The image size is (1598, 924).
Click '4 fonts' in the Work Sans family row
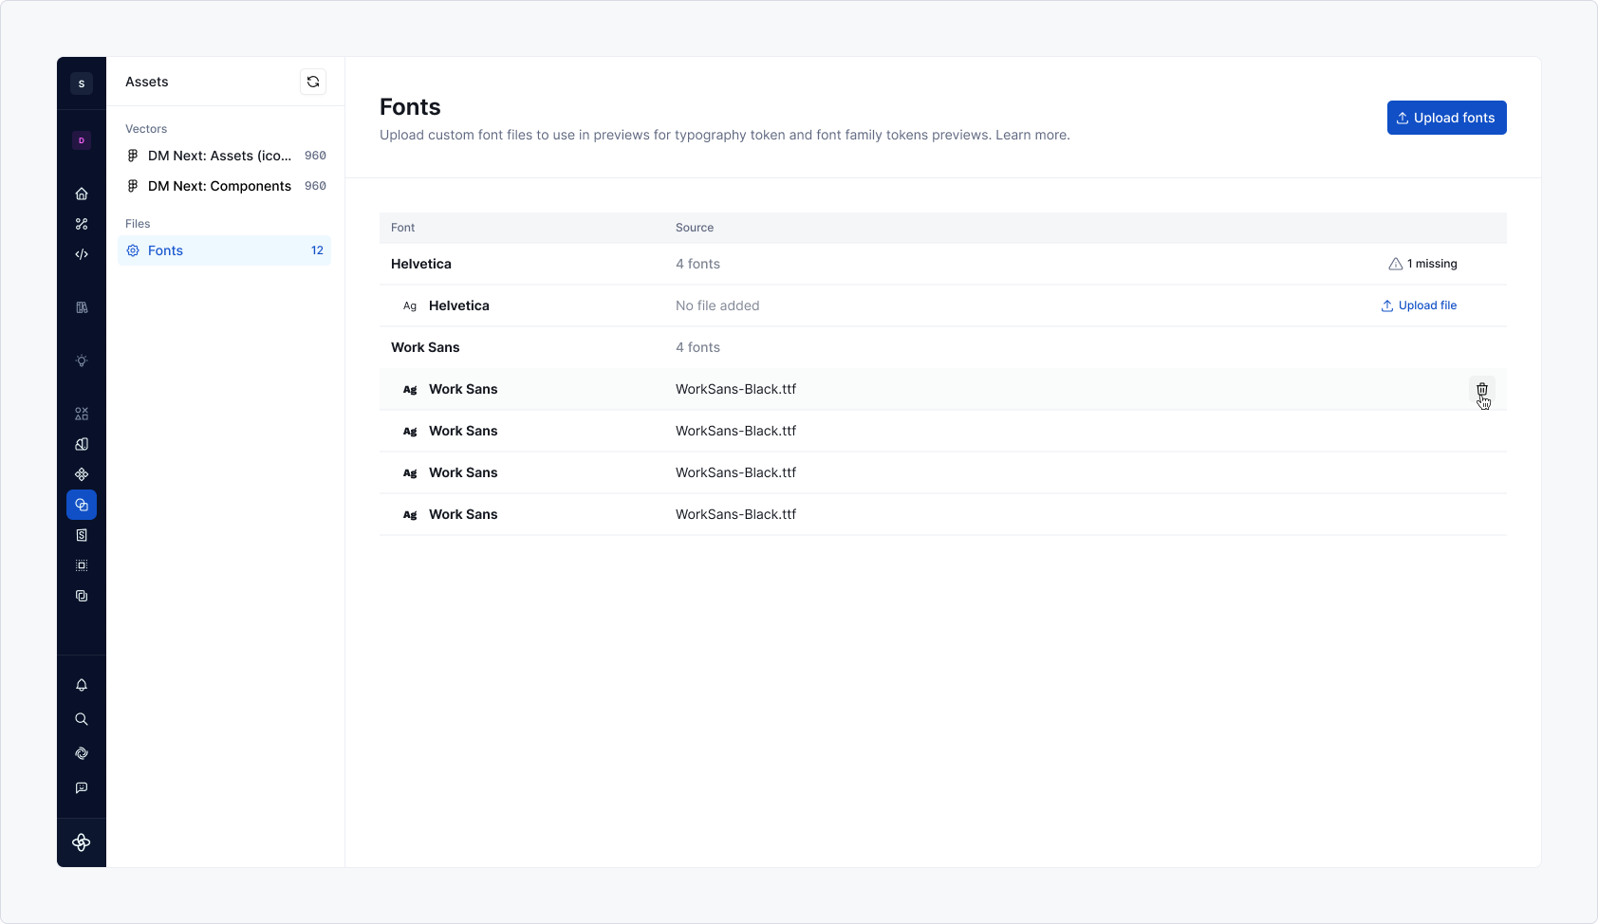pos(697,347)
